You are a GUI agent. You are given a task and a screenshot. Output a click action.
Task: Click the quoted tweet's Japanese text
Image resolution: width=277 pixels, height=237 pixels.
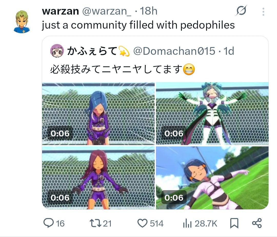(x=123, y=69)
